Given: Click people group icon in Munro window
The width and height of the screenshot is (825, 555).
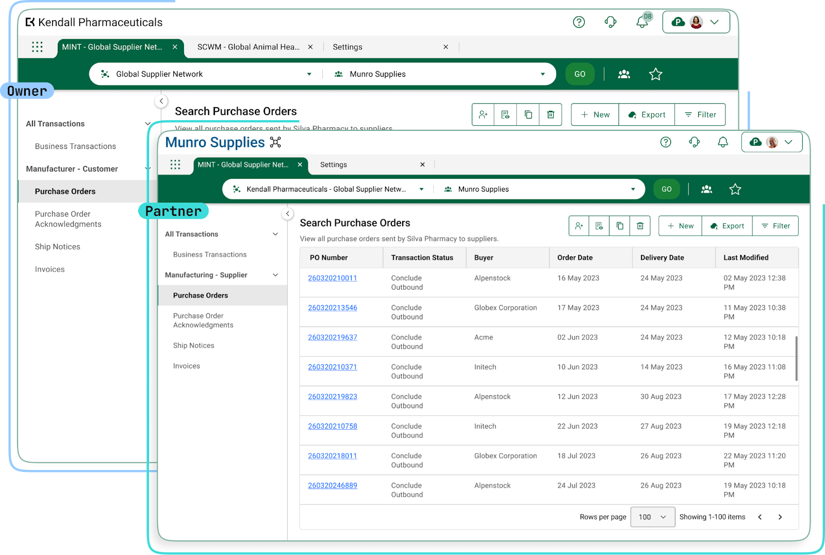Looking at the screenshot, I should [706, 189].
